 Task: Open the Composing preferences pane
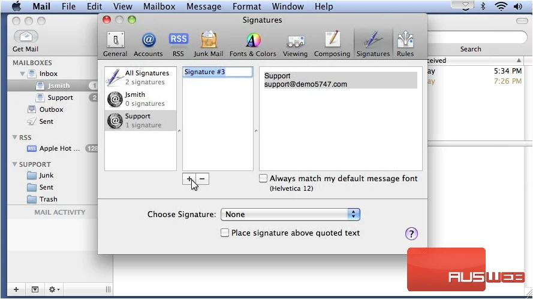(332, 44)
